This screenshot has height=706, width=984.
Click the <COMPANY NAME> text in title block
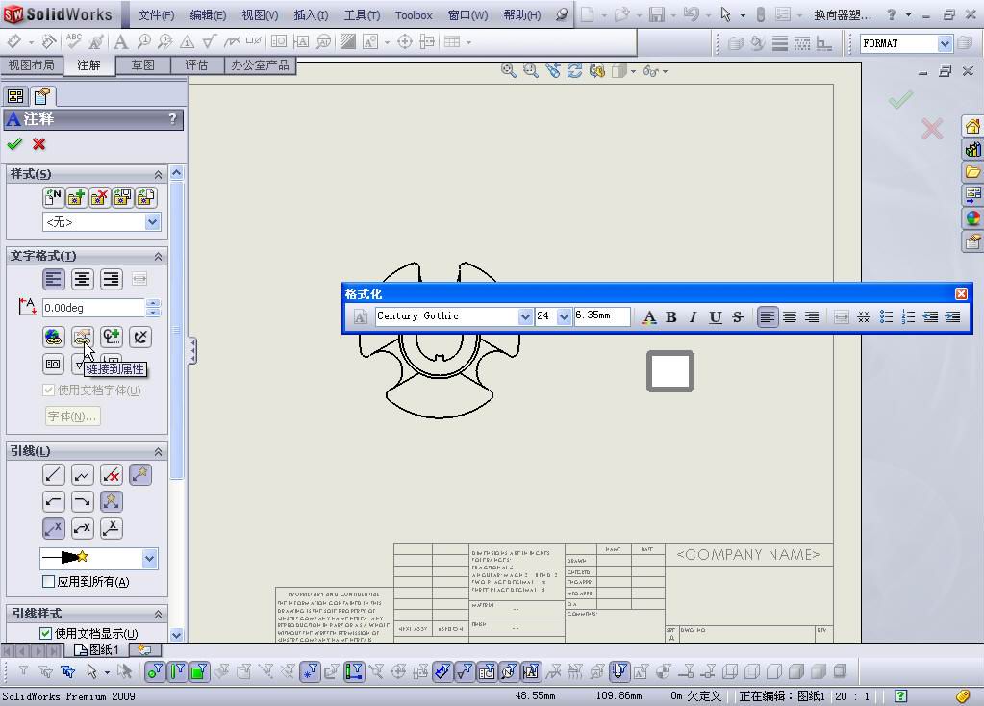tap(748, 555)
